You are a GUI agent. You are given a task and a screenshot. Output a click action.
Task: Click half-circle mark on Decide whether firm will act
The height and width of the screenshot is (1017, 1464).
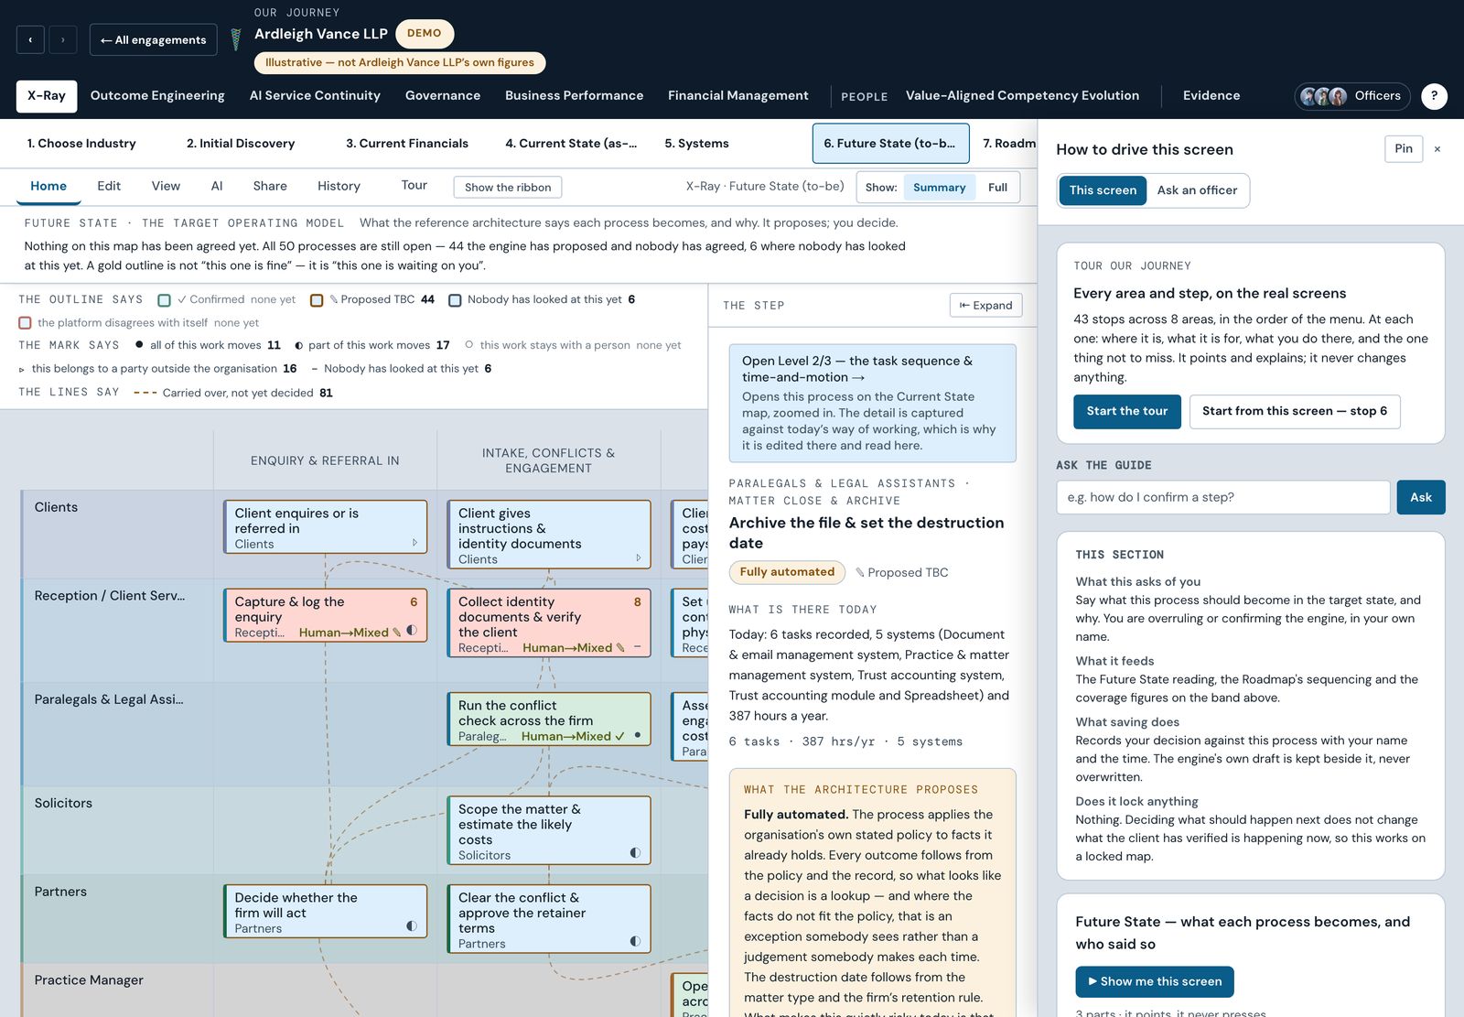click(412, 926)
